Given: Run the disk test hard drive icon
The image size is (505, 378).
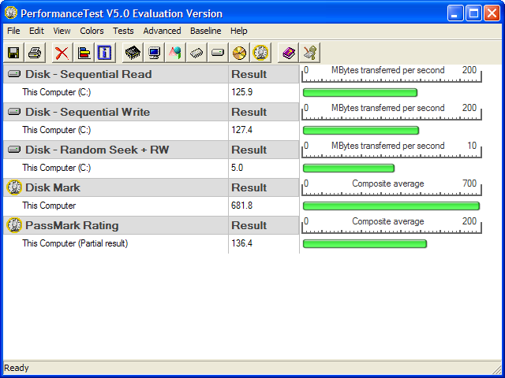Looking at the screenshot, I should [x=218, y=53].
